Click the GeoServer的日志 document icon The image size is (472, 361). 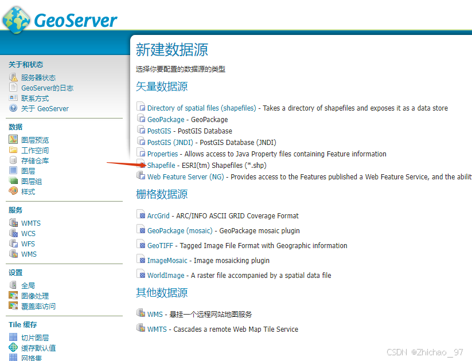point(13,88)
